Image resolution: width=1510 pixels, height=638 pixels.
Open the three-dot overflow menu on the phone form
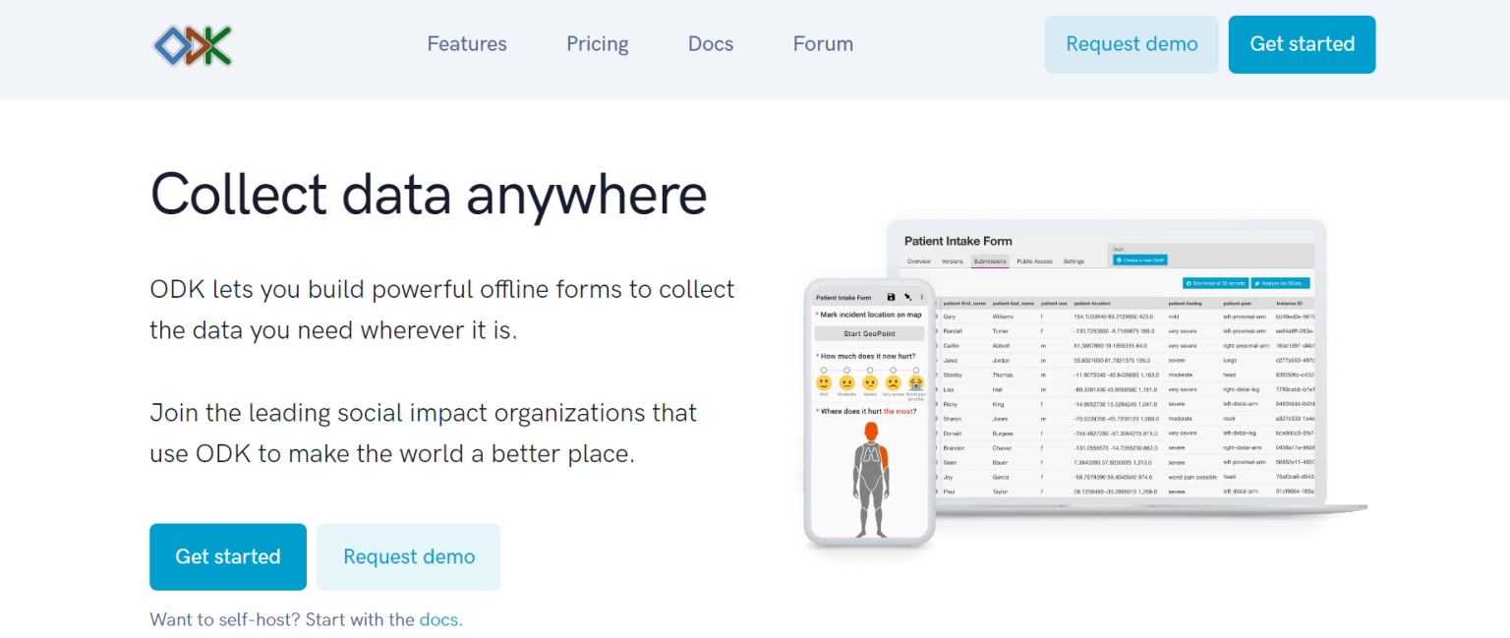[922, 297]
